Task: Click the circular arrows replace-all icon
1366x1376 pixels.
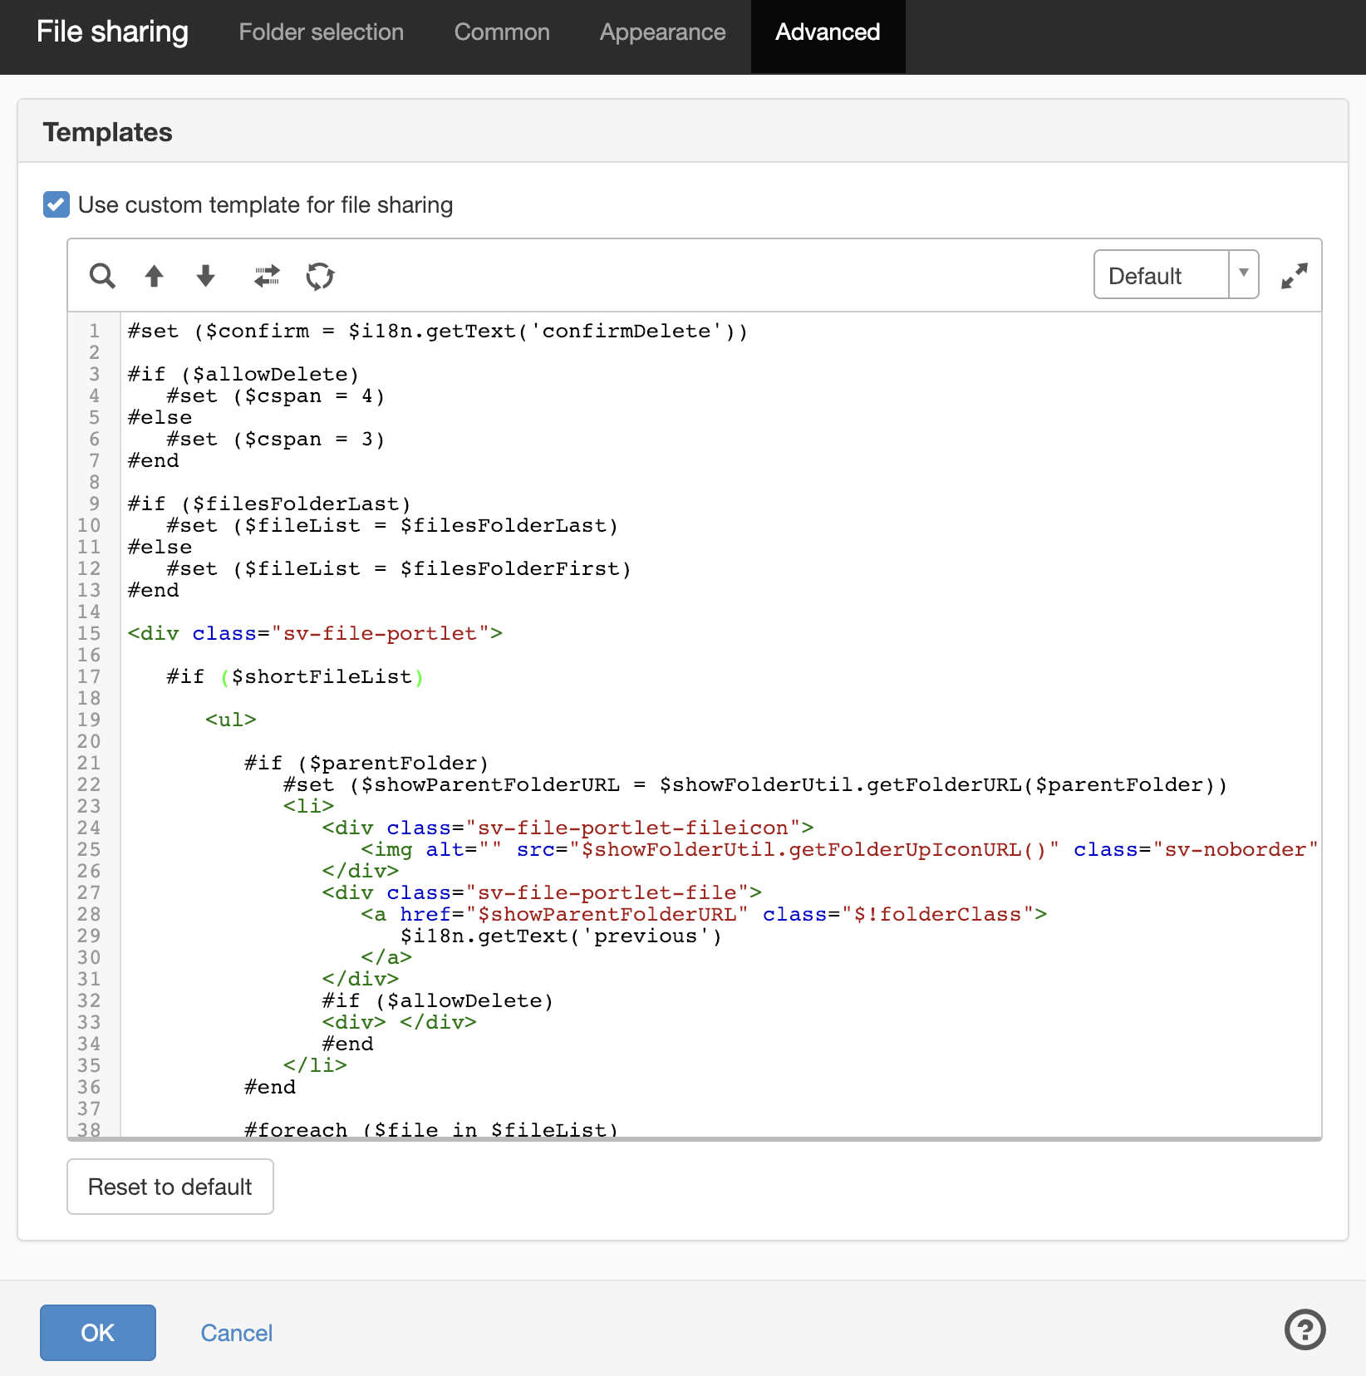Action: coord(320,276)
